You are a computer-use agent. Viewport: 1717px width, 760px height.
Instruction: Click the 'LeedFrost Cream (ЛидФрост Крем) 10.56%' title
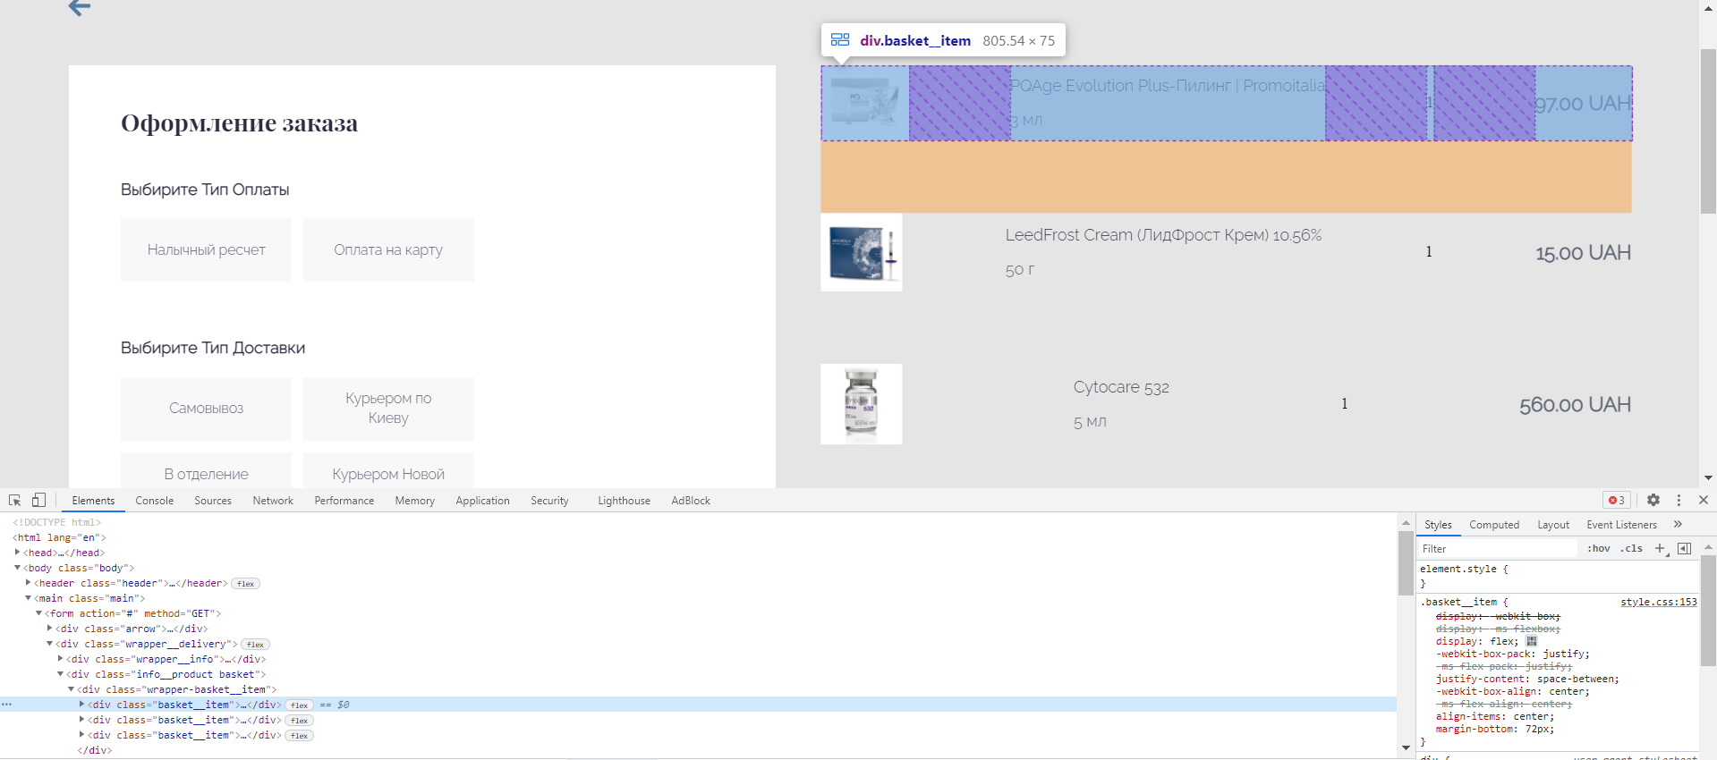pyautogui.click(x=1163, y=235)
